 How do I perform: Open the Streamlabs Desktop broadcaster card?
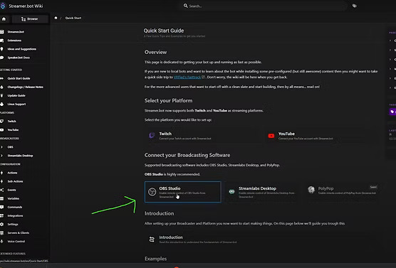point(261,192)
